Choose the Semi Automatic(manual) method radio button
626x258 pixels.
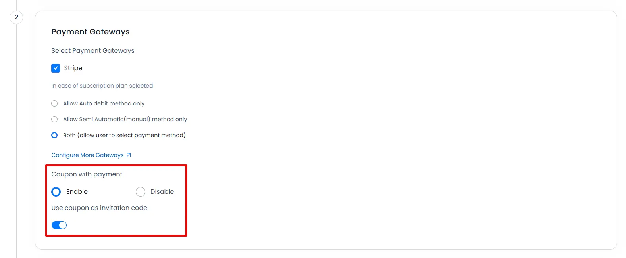[54, 119]
